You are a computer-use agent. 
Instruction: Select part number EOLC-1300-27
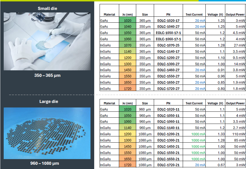[168, 64]
